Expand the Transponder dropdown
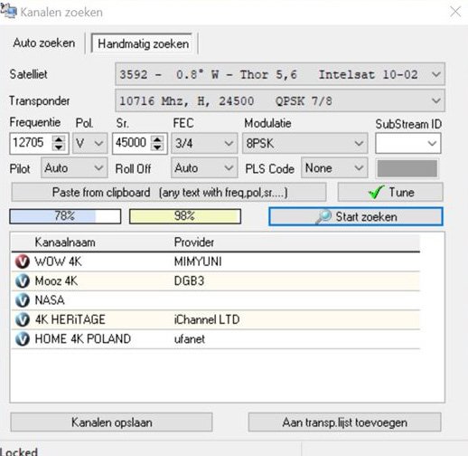The height and width of the screenshot is (456, 468). coord(280,100)
